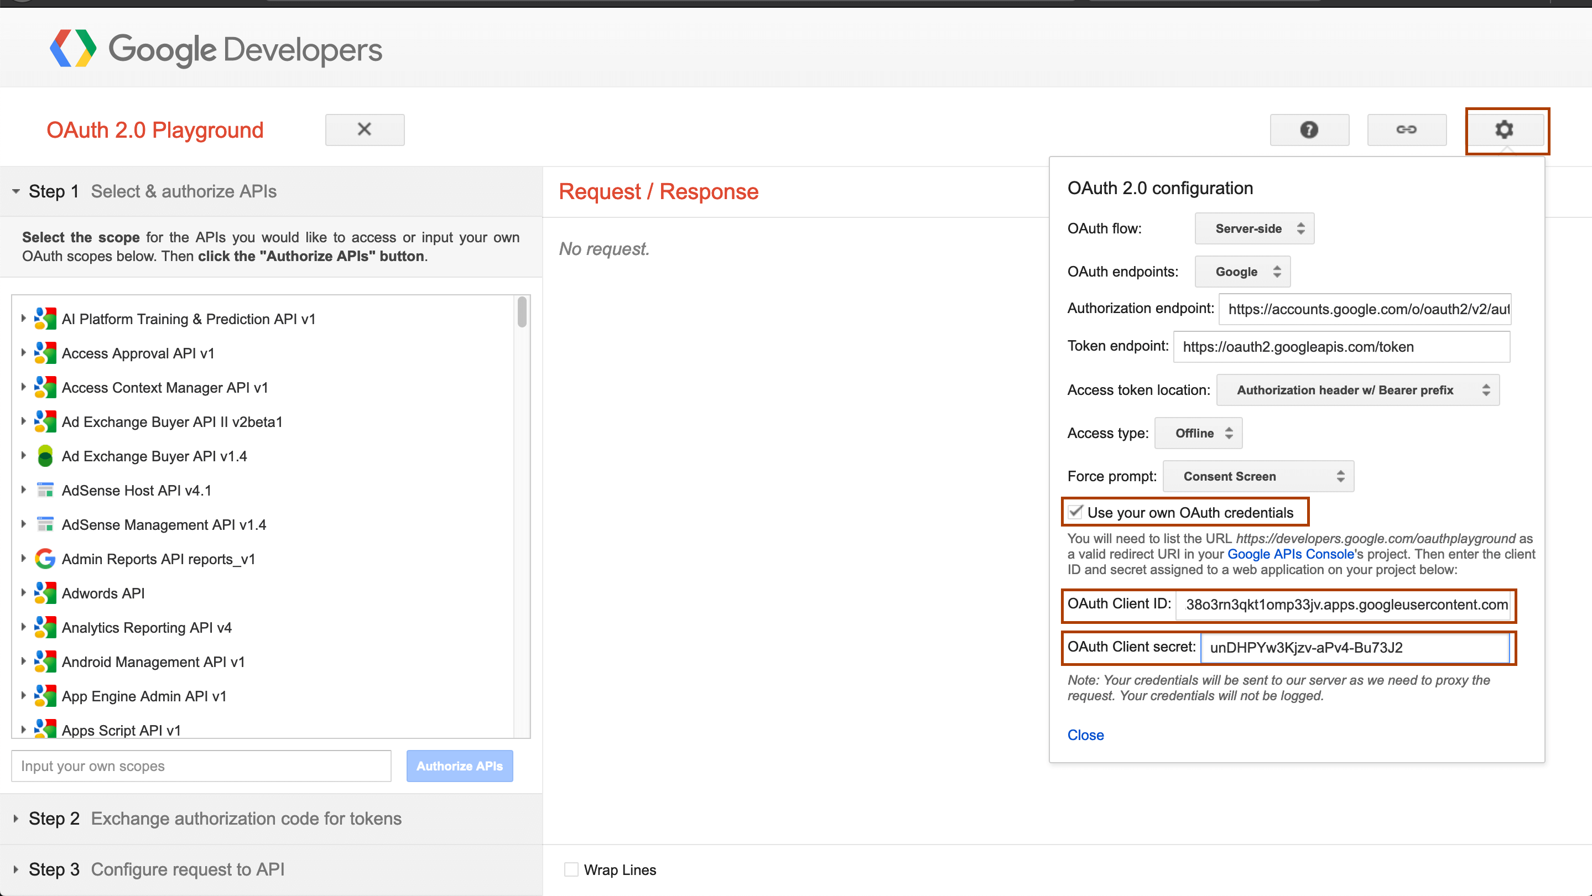This screenshot has height=896, width=1592.
Task: Open the OAuth flow Server-side dropdown
Action: (x=1255, y=228)
